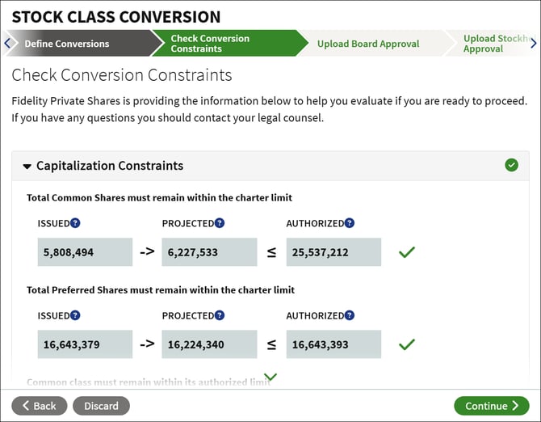Click help icon beside Common PROJECTED label
Viewport: 541px width, 422px height.
pyautogui.click(x=220, y=223)
